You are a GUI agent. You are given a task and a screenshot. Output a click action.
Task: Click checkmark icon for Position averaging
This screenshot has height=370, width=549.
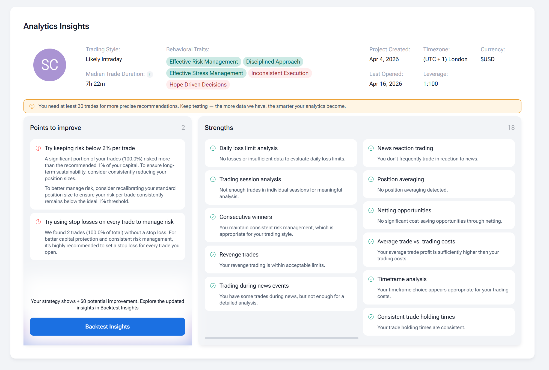tap(371, 179)
